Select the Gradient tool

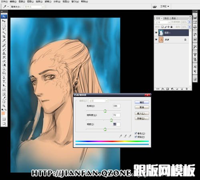point(4,65)
